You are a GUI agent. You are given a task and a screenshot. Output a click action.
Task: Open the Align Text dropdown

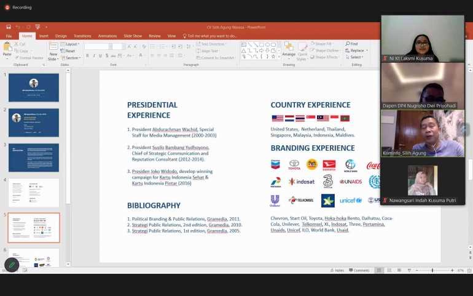coord(208,51)
